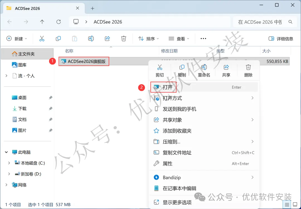This screenshot has height=209, width=301.
Task: Click the Back navigation arrow
Action: tap(9, 22)
